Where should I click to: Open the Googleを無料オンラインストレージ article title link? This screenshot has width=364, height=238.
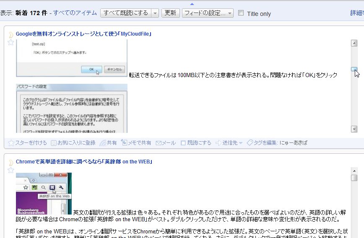tap(84, 34)
